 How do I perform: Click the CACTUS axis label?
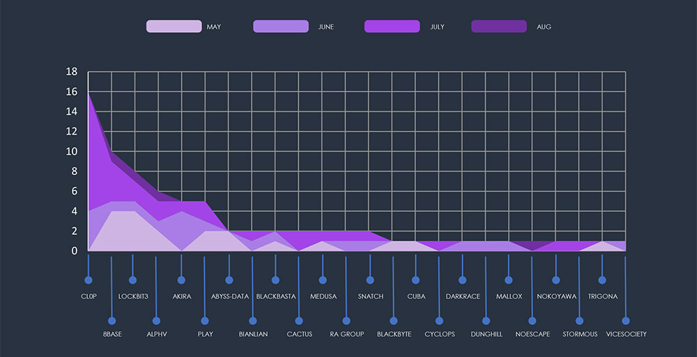pos(300,334)
